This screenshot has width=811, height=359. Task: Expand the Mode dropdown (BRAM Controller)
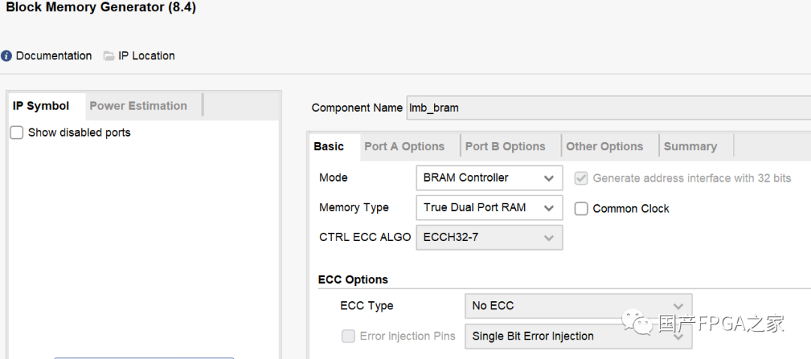point(489,178)
